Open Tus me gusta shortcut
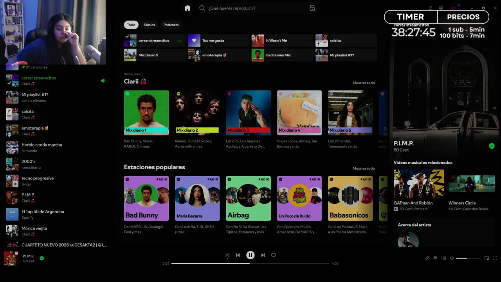The width and height of the screenshot is (501, 282). (218, 40)
